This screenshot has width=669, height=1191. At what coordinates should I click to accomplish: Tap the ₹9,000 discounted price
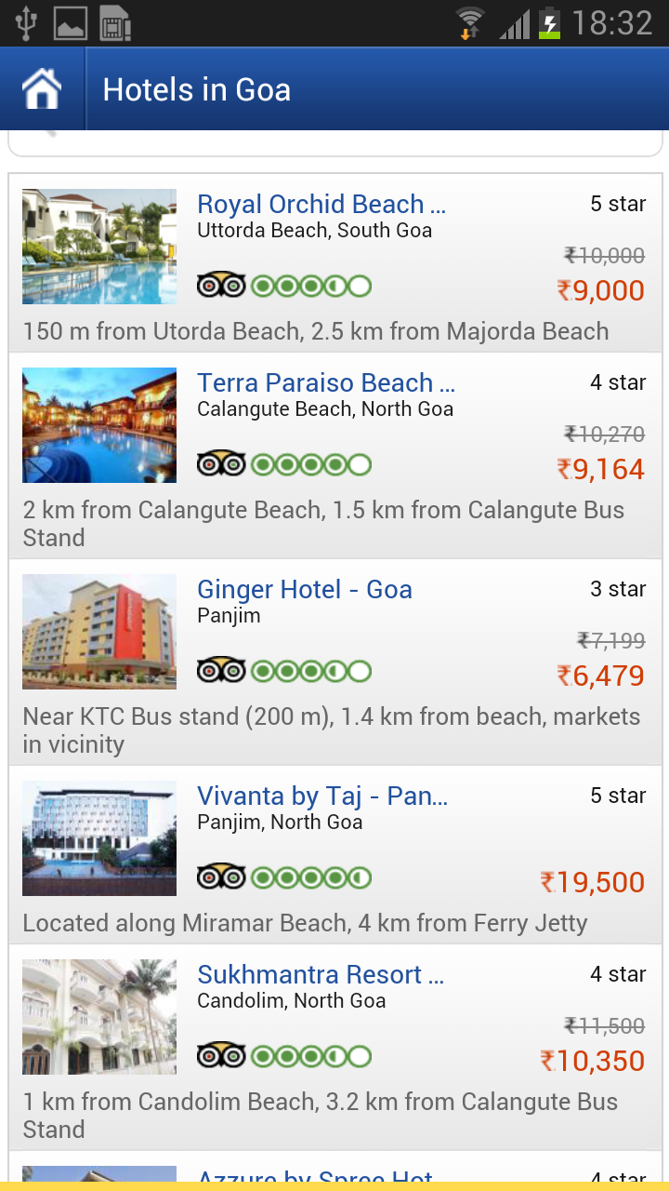(x=601, y=291)
